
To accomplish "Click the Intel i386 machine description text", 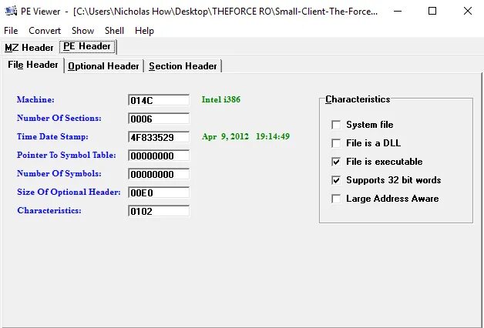I will coord(221,99).
